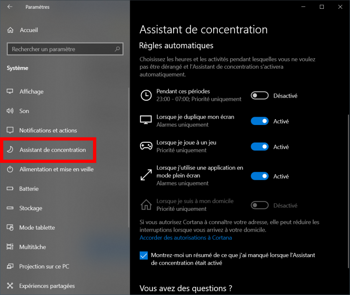Click the Accorder des autorisations à Cortana link
The image size is (350, 295).
[186, 237]
